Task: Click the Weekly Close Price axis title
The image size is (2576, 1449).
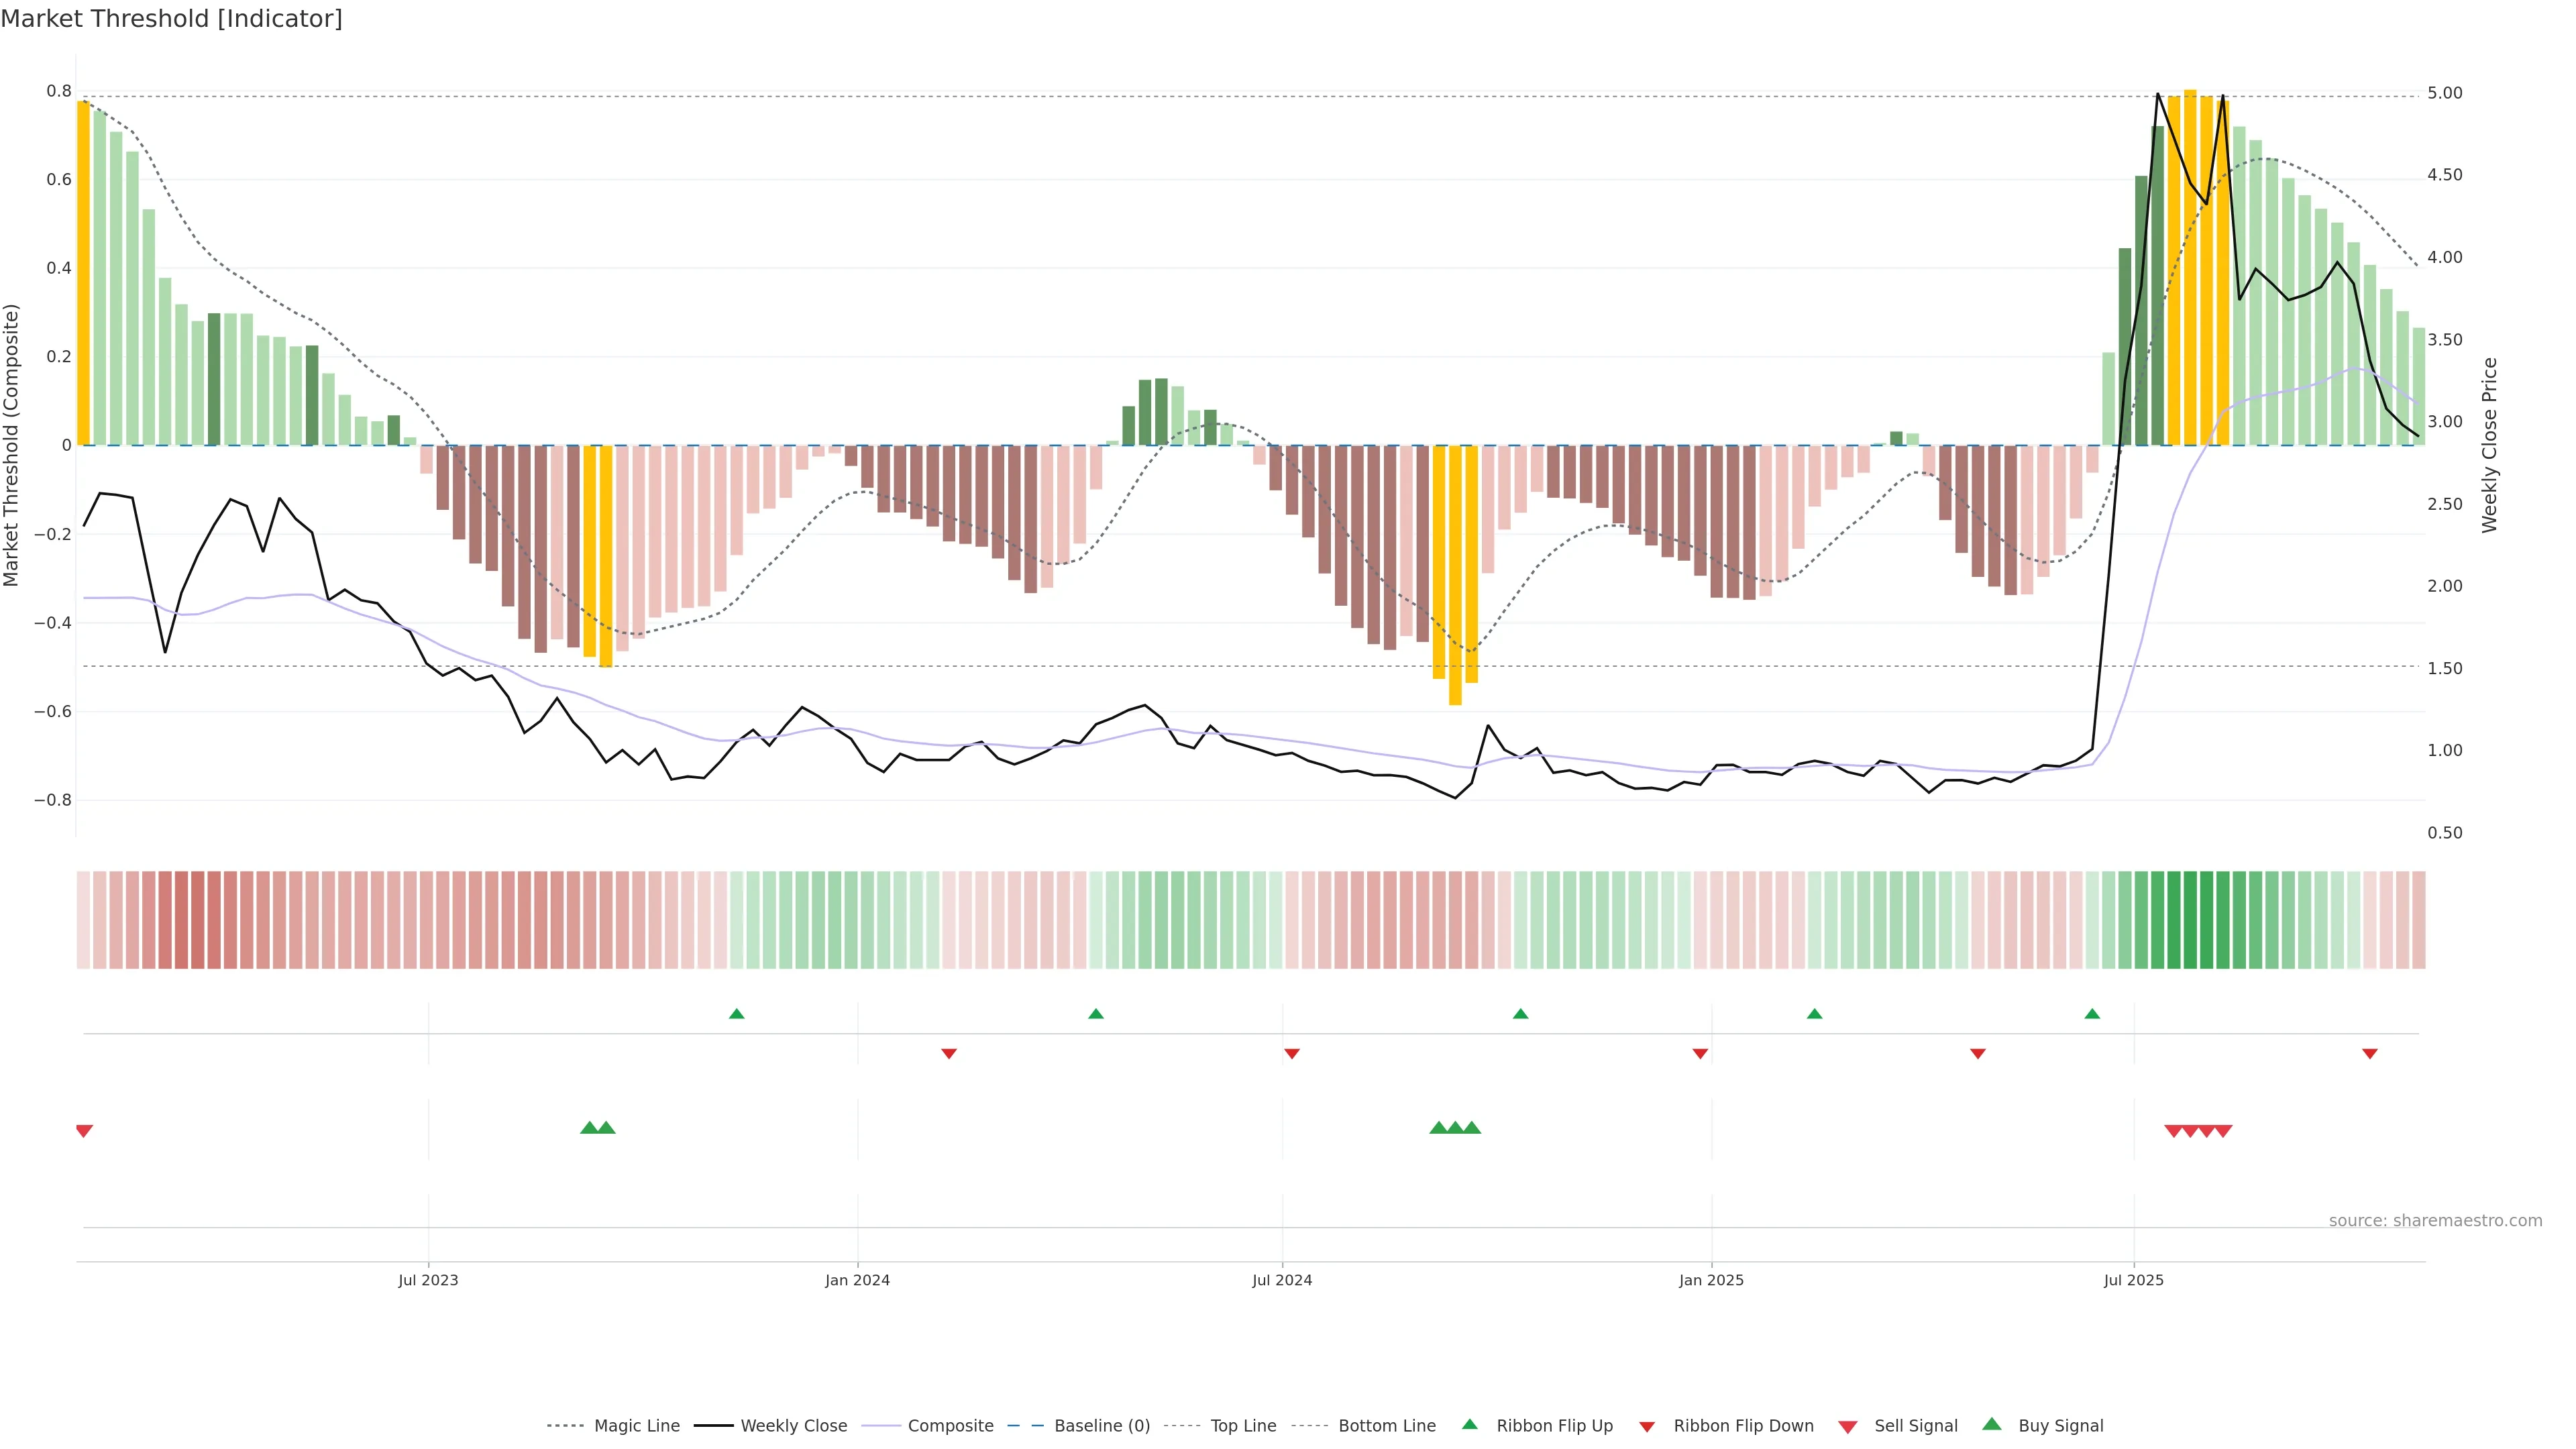Action: [x=2489, y=445]
